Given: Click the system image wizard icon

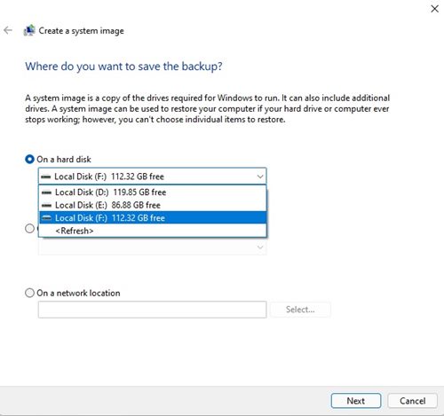Looking at the screenshot, I should [29, 30].
